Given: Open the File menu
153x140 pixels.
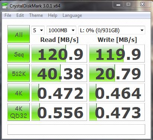Looking at the screenshot, I should (8, 15).
